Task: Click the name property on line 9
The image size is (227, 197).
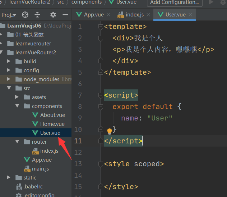Action: tap(130, 118)
